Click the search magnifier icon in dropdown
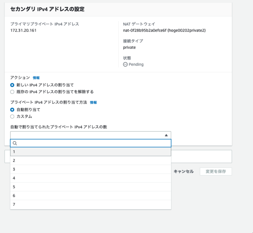The width and height of the screenshot is (253, 233). click(x=15, y=144)
